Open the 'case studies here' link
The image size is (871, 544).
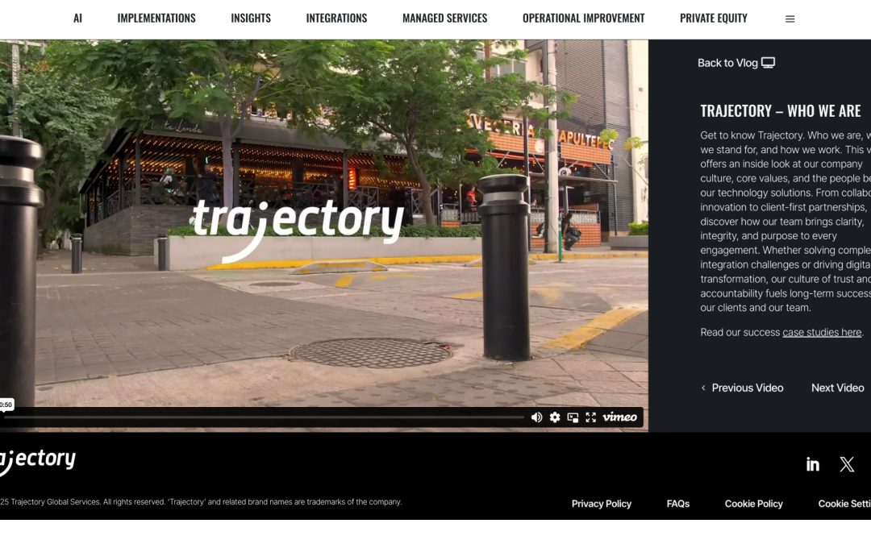pos(821,332)
